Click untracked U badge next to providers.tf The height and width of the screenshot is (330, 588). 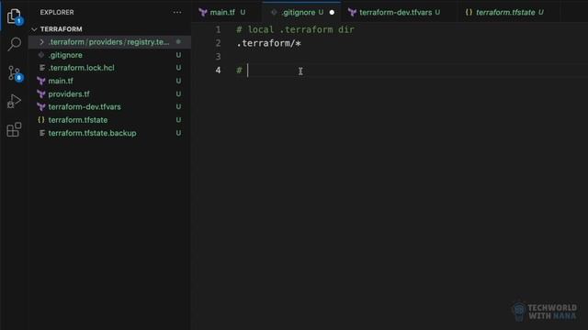click(178, 93)
